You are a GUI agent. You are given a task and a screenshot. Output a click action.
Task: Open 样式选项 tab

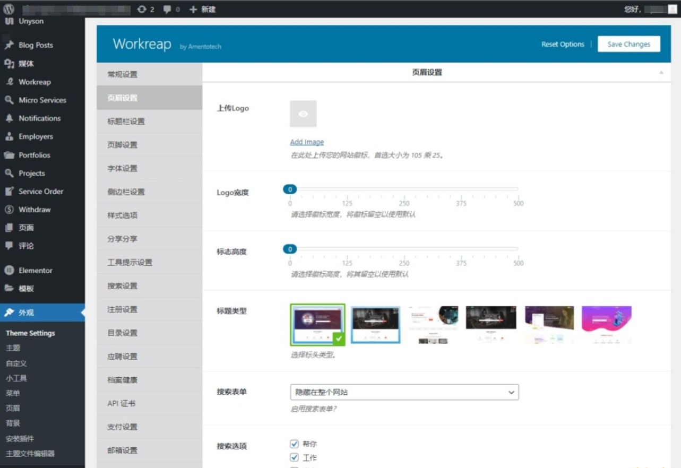149,215
